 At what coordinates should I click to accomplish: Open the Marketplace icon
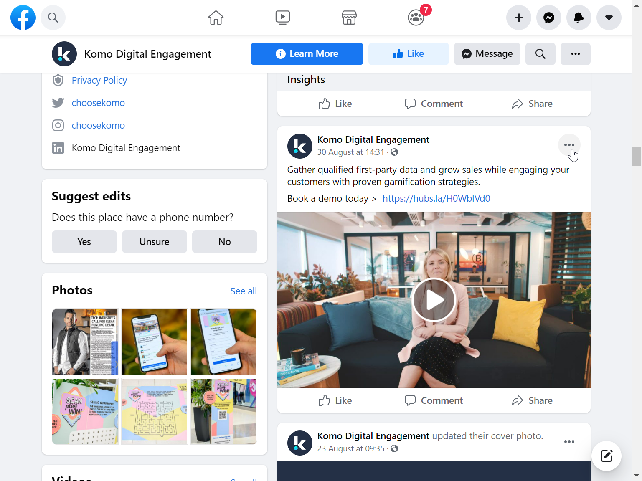click(349, 18)
